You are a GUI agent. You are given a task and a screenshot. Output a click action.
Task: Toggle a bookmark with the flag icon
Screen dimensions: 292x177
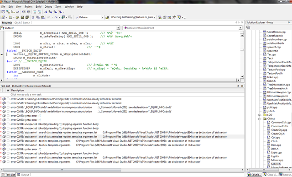pyautogui.click(x=46, y=12)
